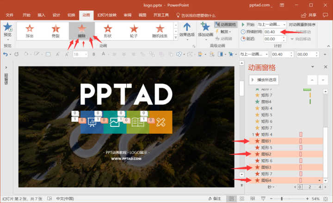Image resolution: width=333 pixels, height=203 pixels.
Task: Click the ribbon display options icon
Action: pyautogui.click(x=282, y=5)
